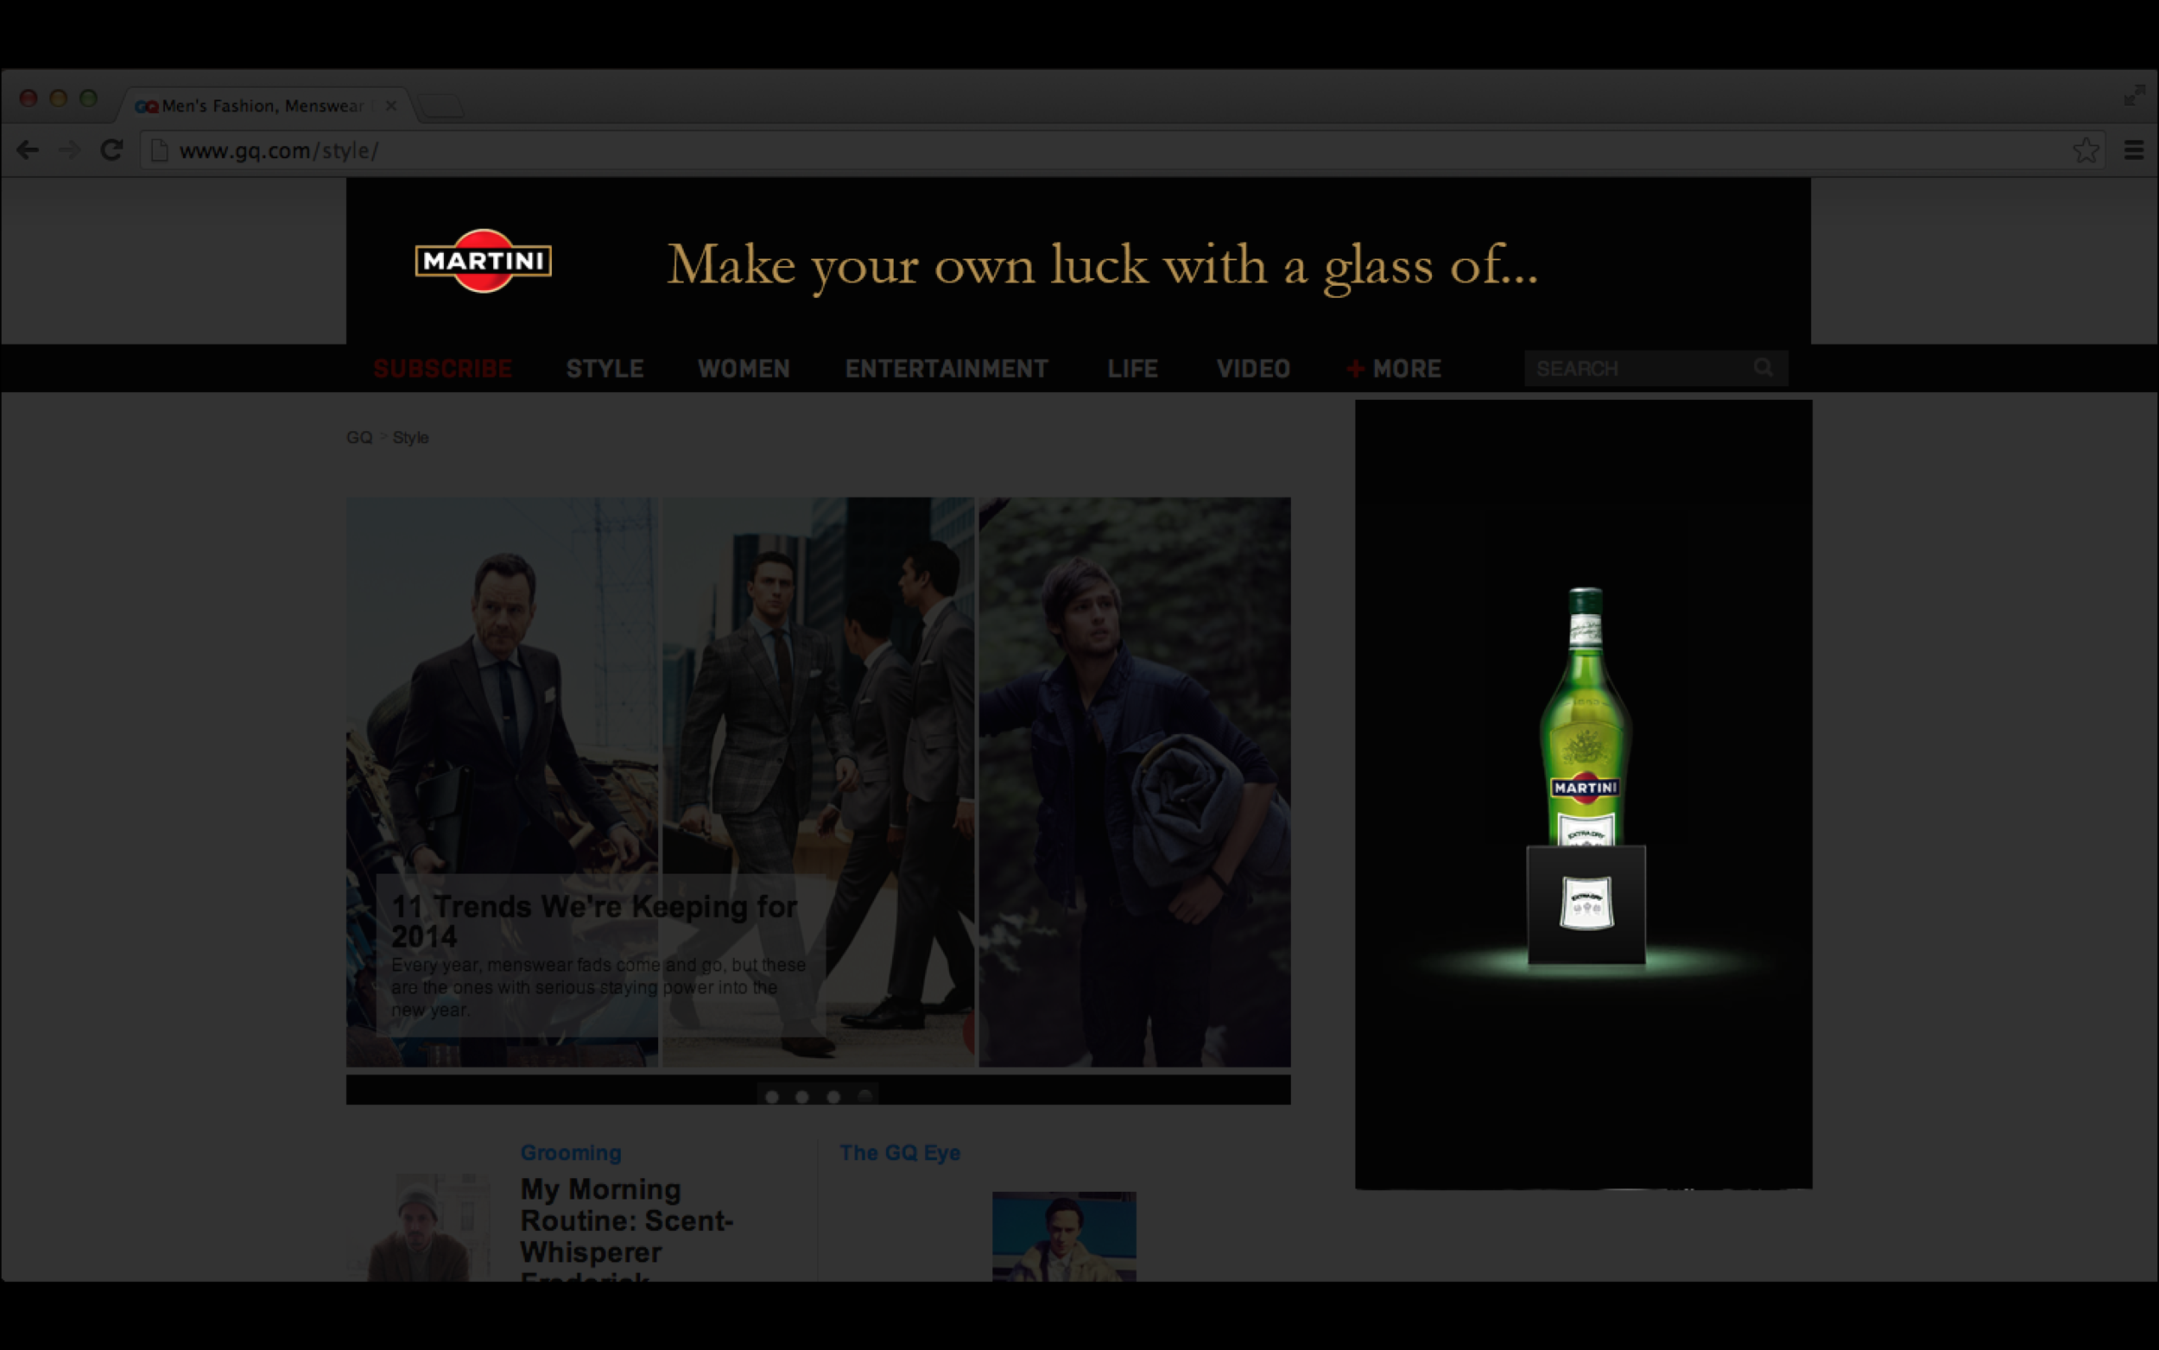
Task: Open the Chrome hamburger menu
Action: coord(2135,150)
